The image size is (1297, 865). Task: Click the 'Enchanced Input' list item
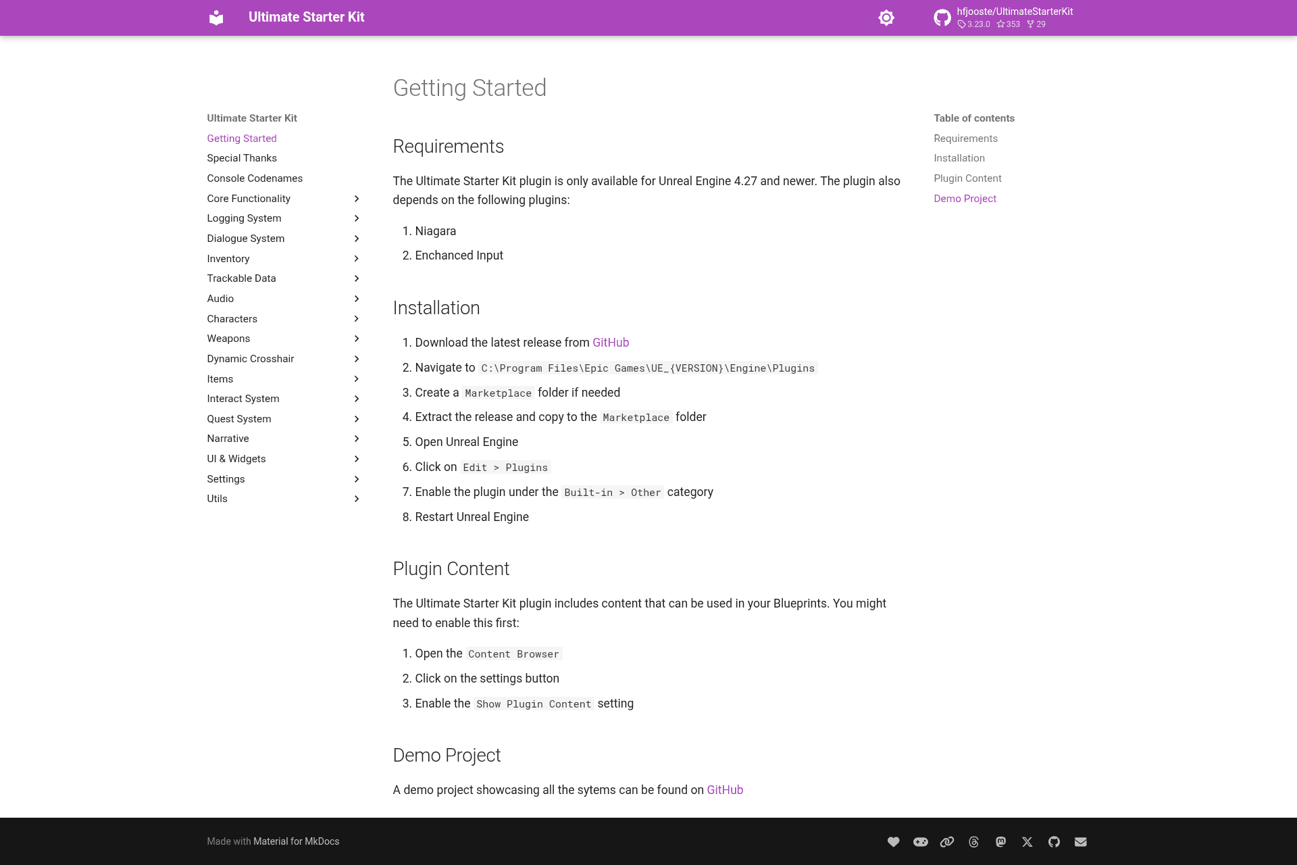(x=459, y=255)
